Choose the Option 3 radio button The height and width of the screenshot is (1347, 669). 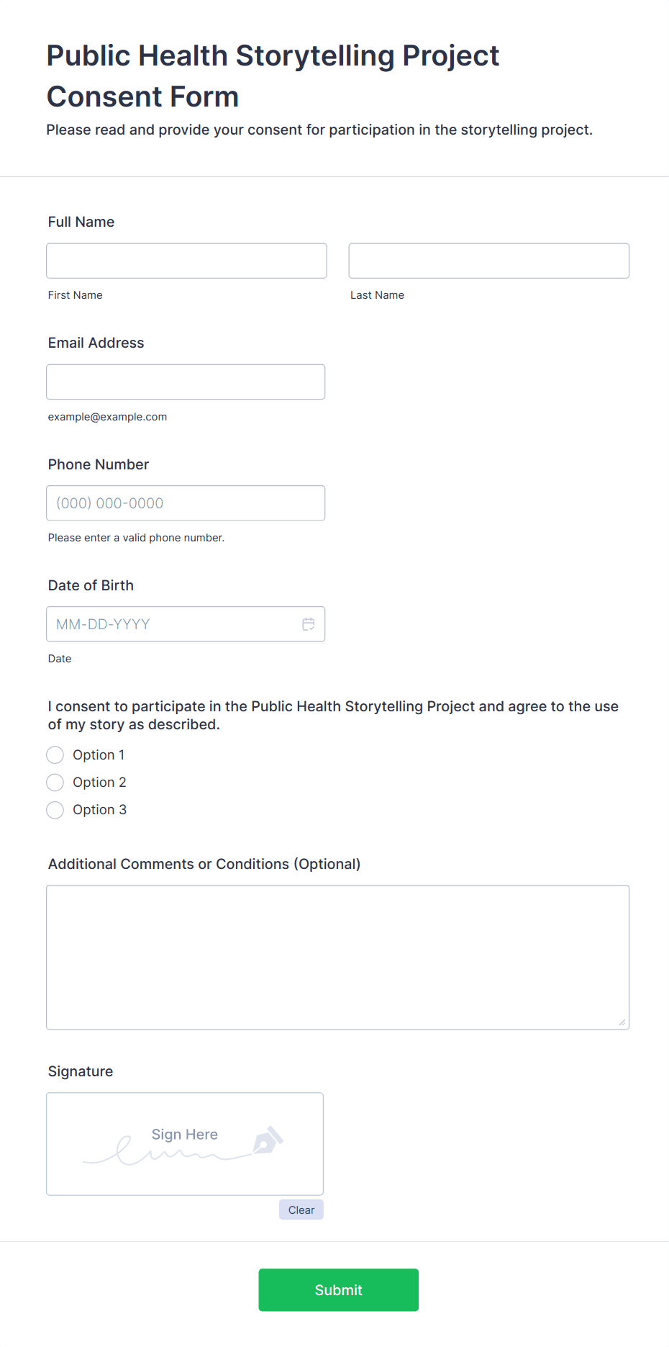(x=55, y=810)
